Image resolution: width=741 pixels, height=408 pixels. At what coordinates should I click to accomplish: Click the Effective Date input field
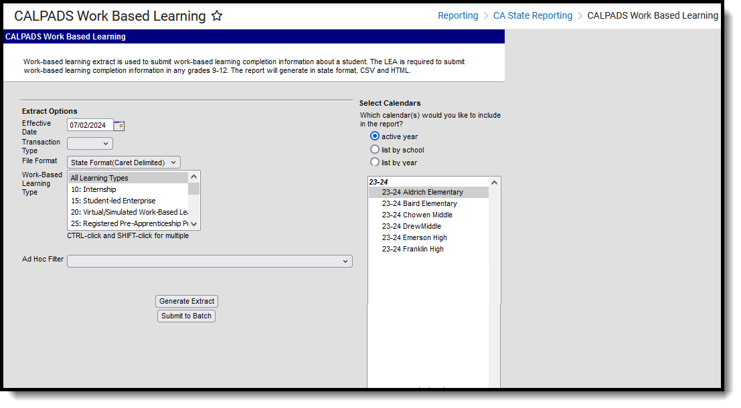coord(90,125)
